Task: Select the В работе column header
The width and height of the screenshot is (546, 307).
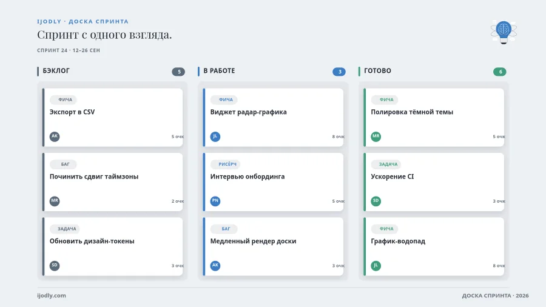Action: 219,71
